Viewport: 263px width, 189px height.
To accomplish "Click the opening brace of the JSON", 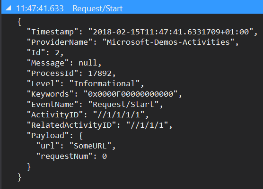I will pyautogui.click(x=19, y=22).
